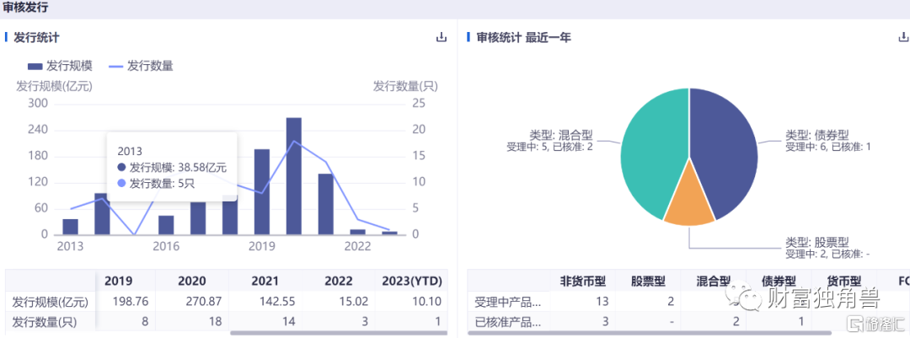Click the 发行数量(只) row label
910x338 pixels.
(45, 321)
